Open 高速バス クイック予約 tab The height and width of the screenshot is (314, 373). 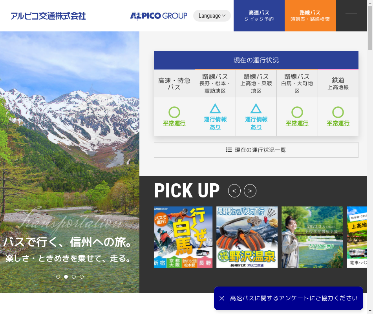(x=259, y=16)
